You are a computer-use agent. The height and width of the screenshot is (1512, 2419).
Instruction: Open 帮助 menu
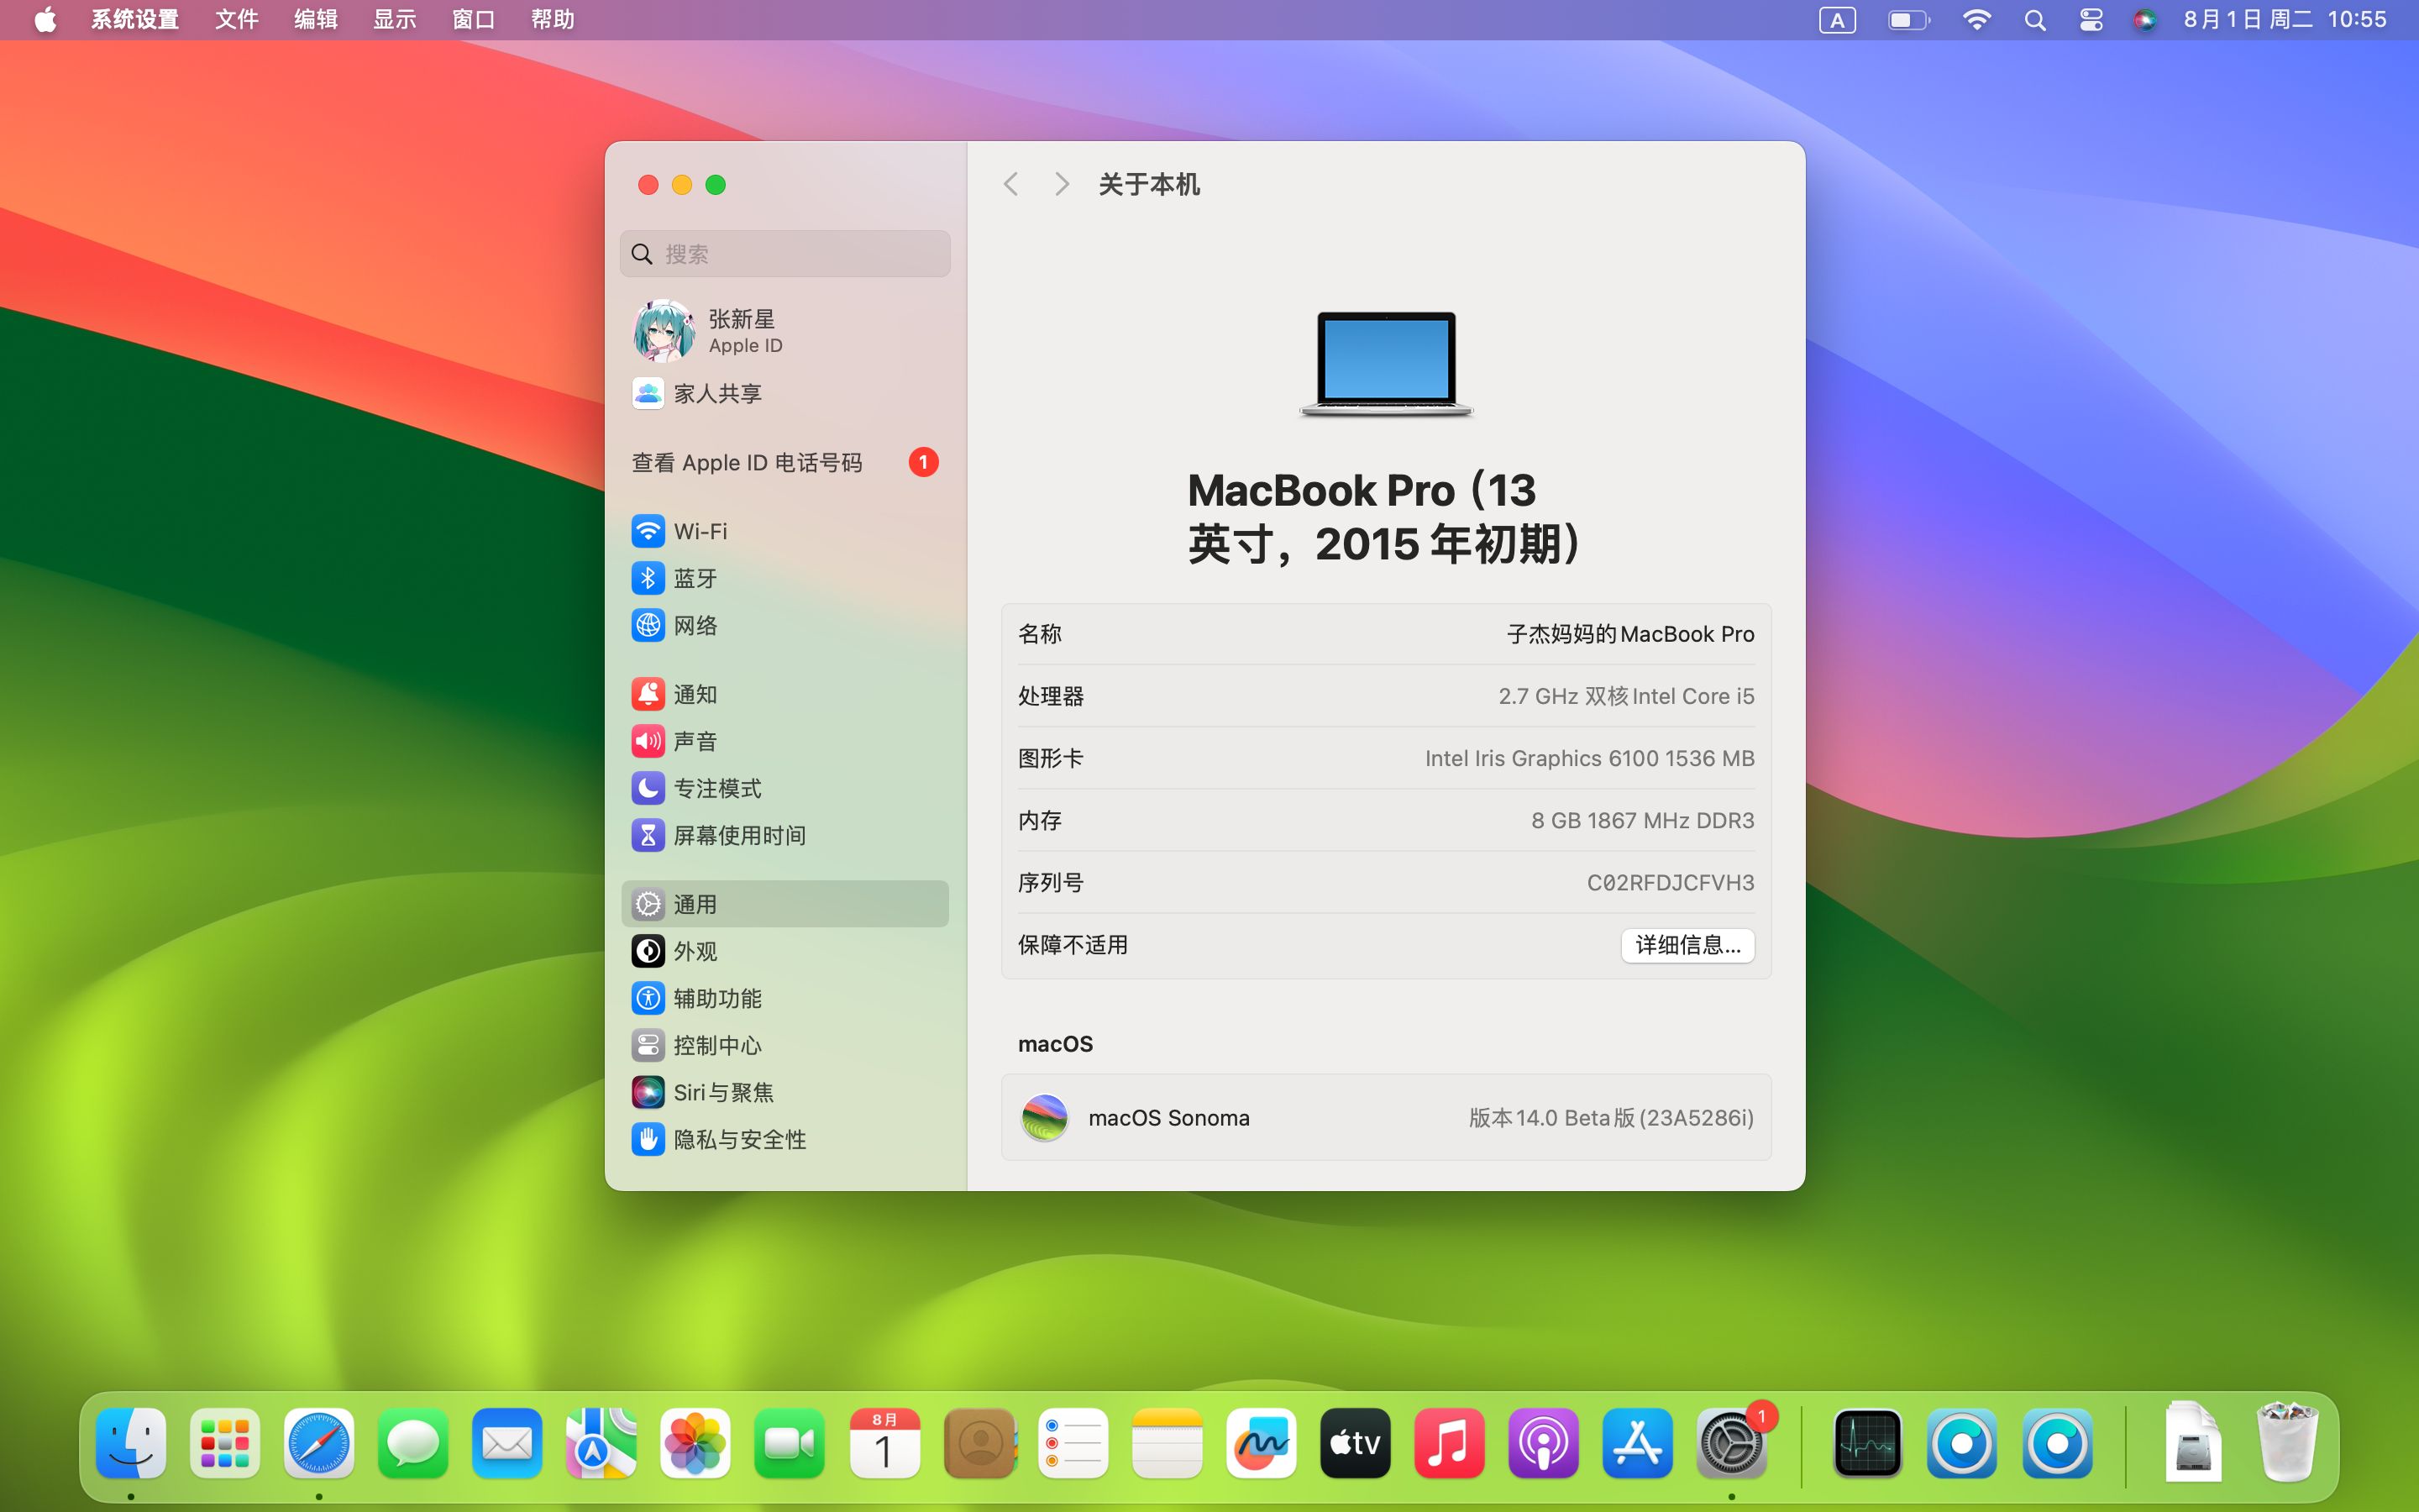pyautogui.click(x=553, y=19)
